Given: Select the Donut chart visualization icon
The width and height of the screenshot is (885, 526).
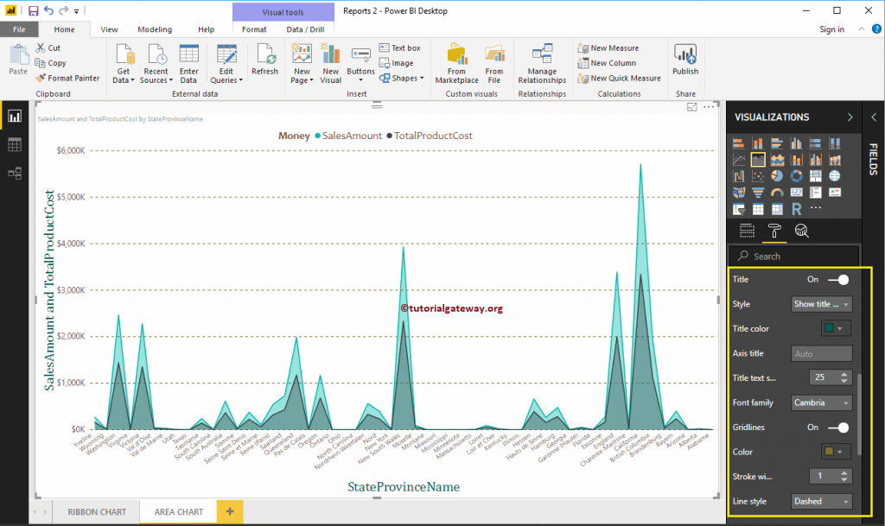Looking at the screenshot, I should tap(796, 175).
